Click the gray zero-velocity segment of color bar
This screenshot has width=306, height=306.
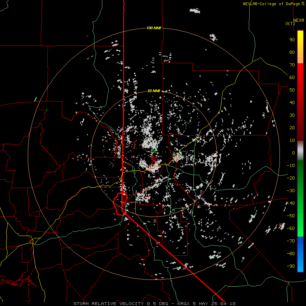click(x=300, y=151)
